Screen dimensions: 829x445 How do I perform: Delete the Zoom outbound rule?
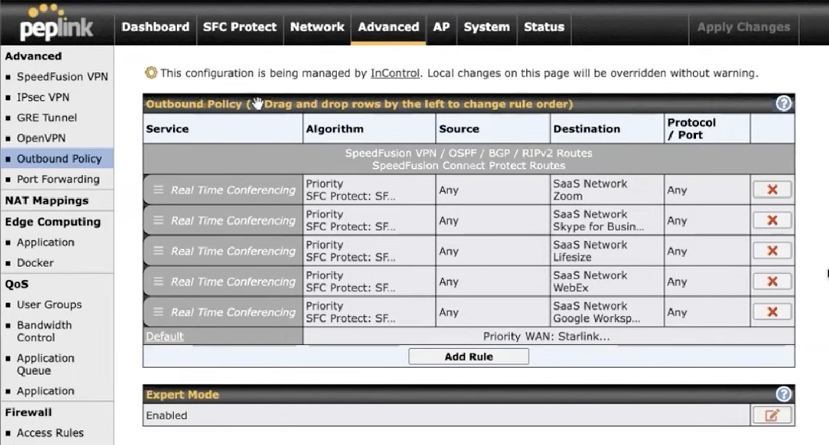772,190
